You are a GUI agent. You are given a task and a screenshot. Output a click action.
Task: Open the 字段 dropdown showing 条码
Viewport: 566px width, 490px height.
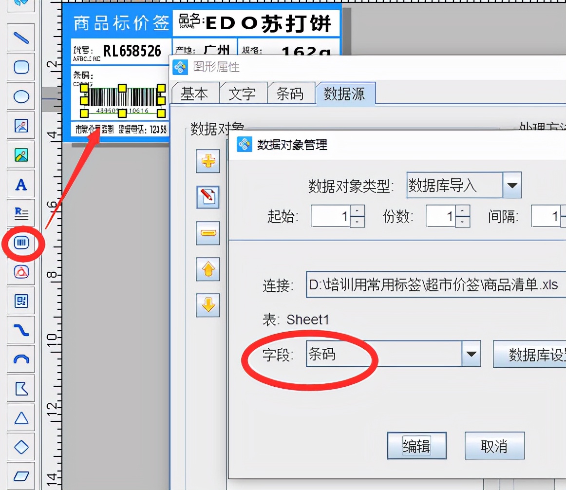click(x=471, y=354)
